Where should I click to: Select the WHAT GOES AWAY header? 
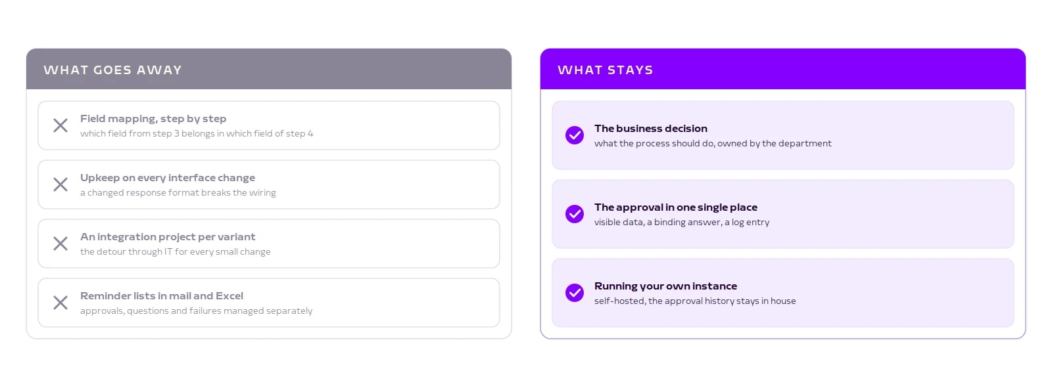[x=269, y=69]
